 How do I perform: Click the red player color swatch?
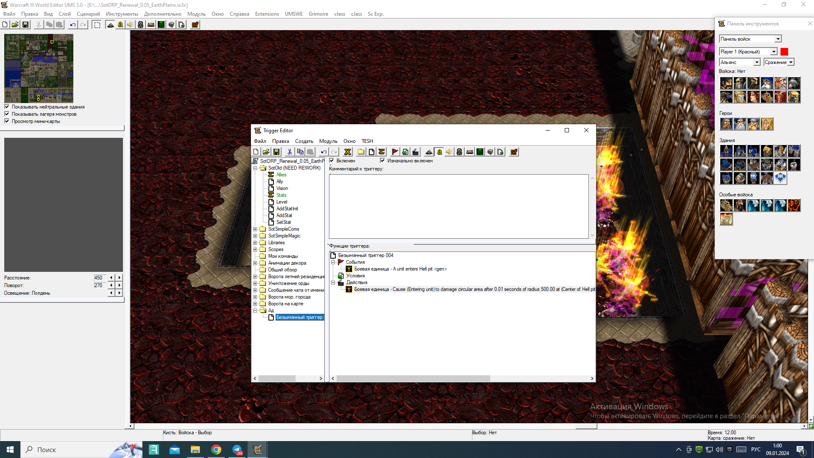point(784,52)
